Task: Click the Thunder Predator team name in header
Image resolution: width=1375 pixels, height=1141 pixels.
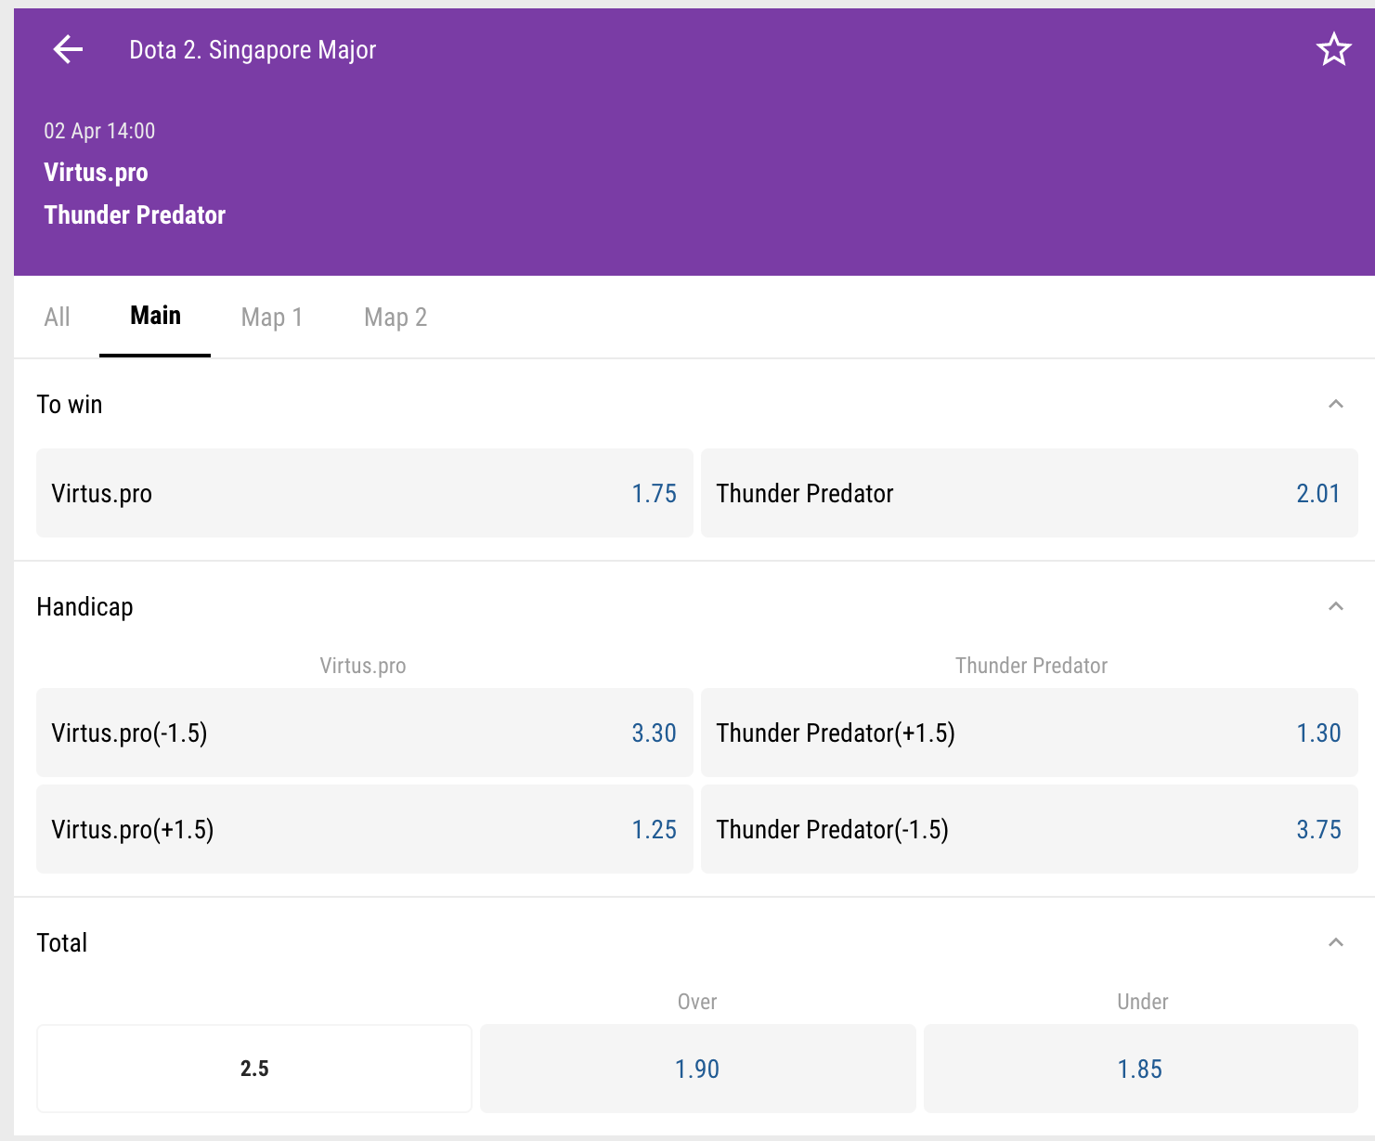Action: click(x=135, y=215)
